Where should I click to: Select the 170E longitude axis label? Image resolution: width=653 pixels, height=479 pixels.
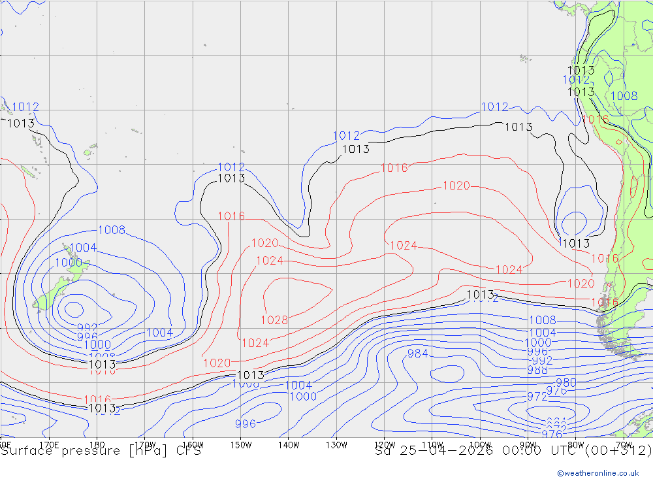(x=49, y=445)
